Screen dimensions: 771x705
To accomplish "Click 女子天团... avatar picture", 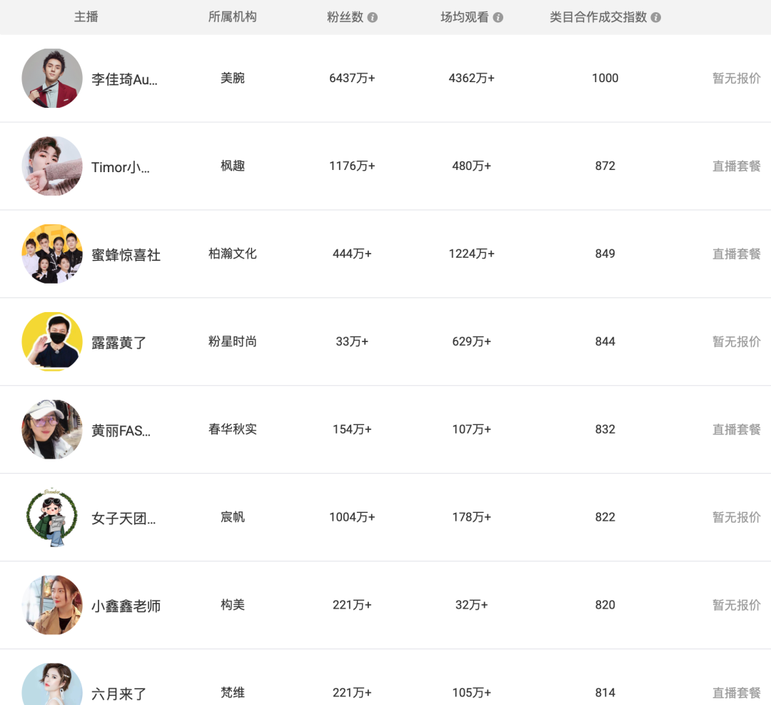I will click(x=52, y=517).
